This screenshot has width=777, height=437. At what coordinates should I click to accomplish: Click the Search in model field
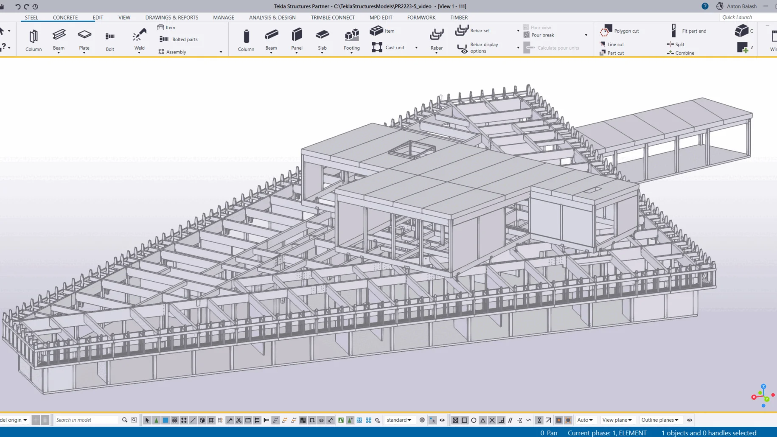pyautogui.click(x=87, y=420)
